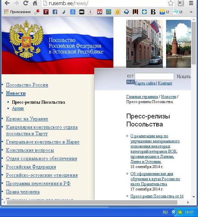Reload the page with the refresh icon
The height and width of the screenshot is (217, 198).
tap(26, 3)
